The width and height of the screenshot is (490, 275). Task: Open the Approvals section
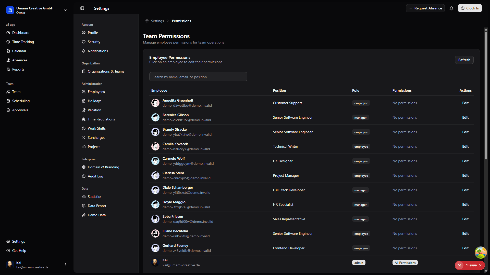[x=20, y=110]
